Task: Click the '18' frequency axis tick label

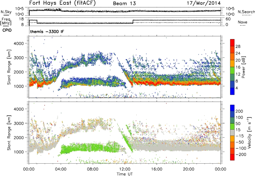Action: [x=21, y=19]
